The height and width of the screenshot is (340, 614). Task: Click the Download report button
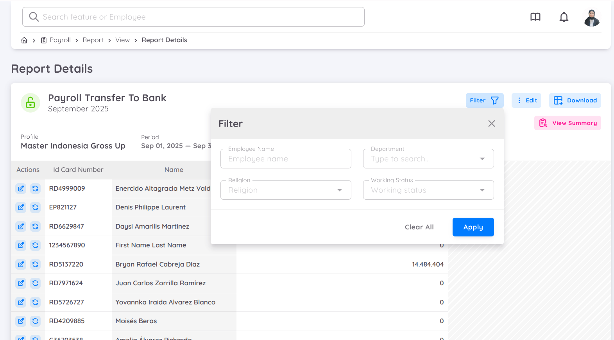(x=575, y=100)
